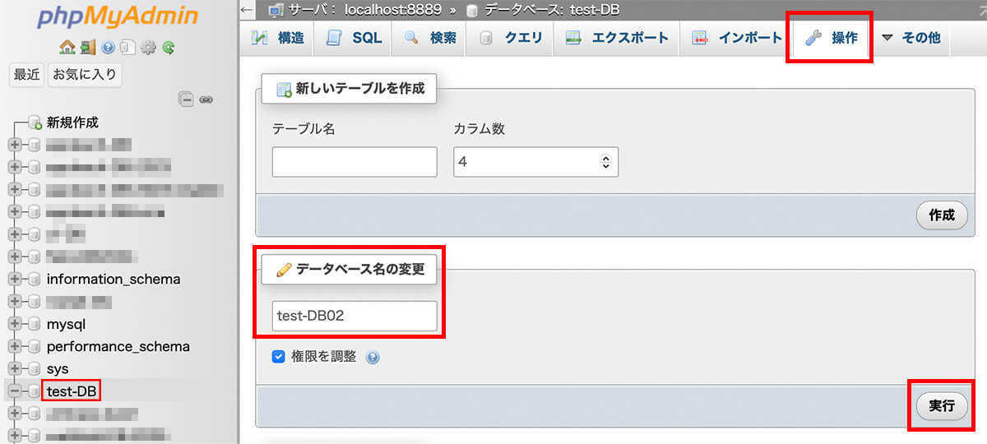Select the 操作 tab
The height and width of the screenshot is (444, 987).
pyautogui.click(x=831, y=38)
